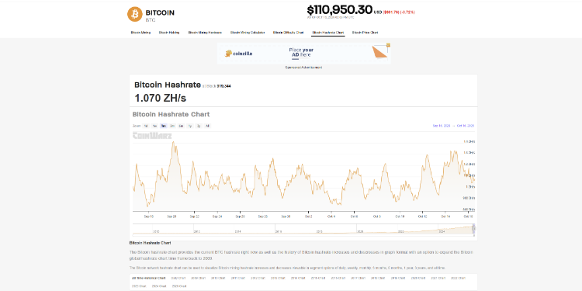Select the 3m zoom range
Image resolution: width=582 pixels, height=291 pixels.
point(172,126)
